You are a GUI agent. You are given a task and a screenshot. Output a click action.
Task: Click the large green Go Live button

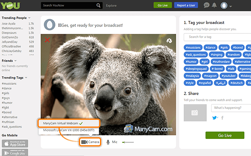point(225,135)
